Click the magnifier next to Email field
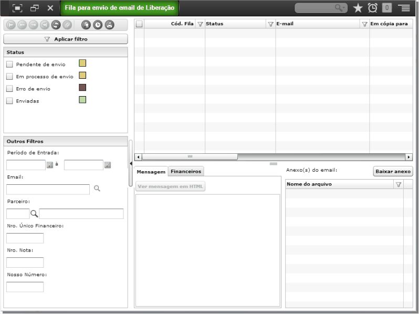Image resolution: width=419 pixels, height=314 pixels. pos(97,189)
